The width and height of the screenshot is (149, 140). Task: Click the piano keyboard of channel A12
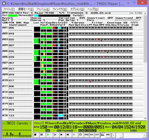[x=101, y=92]
